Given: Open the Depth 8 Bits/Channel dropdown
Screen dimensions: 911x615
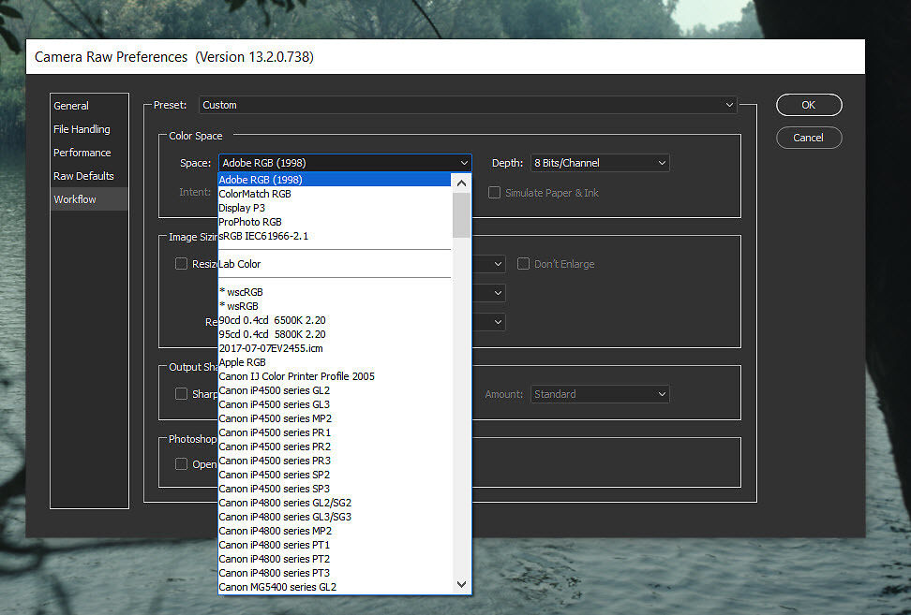Looking at the screenshot, I should click(x=600, y=163).
